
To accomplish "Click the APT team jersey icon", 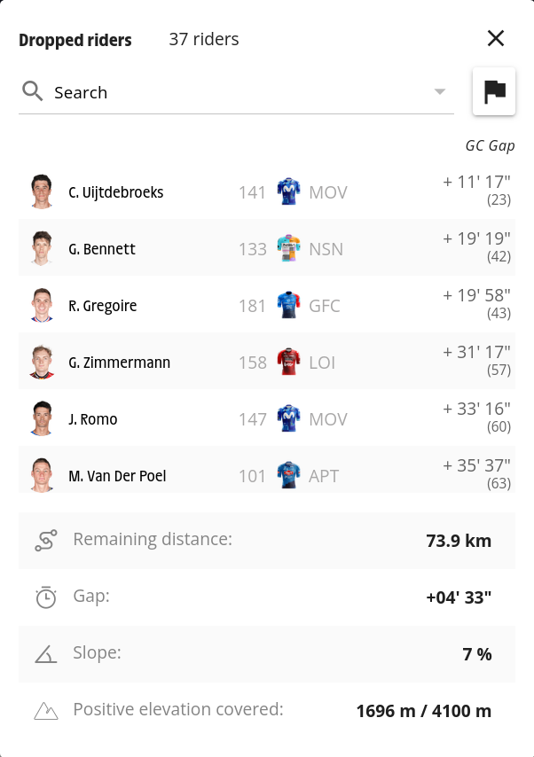I will point(288,475).
